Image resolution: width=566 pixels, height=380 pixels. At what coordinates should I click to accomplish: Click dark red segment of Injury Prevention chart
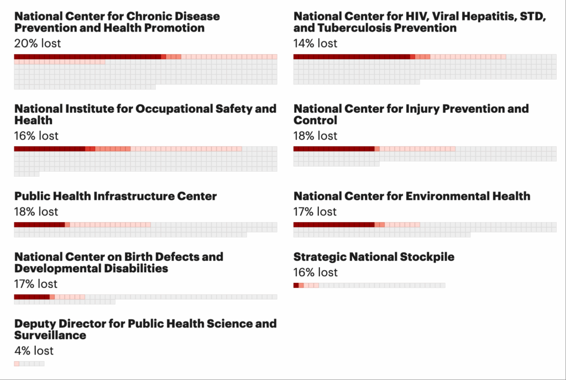(x=333, y=149)
